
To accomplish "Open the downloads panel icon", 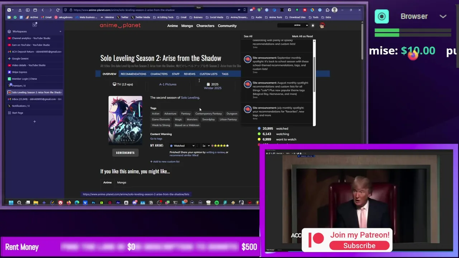I will pyautogui.click(x=20, y=10).
